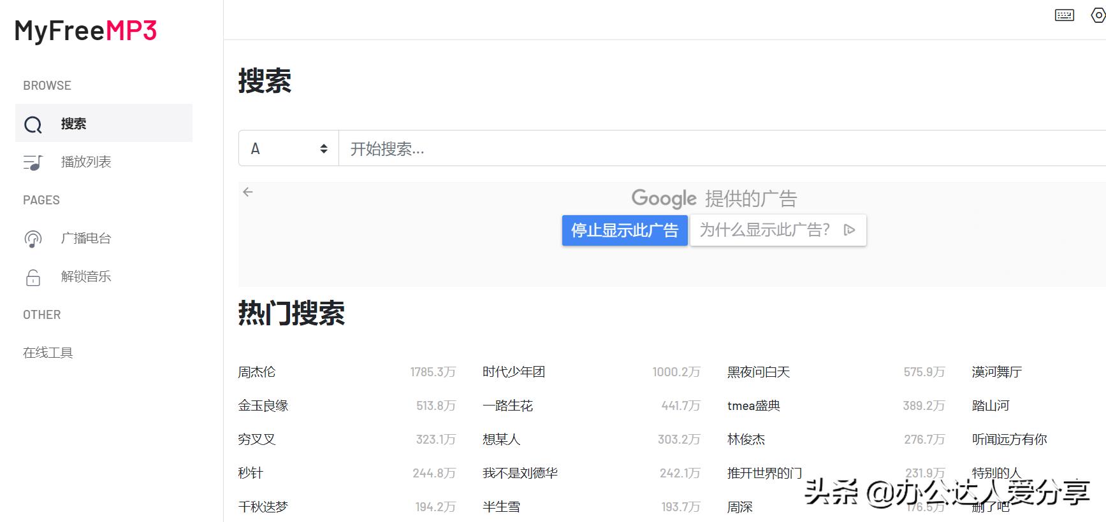Select hot search 推开世界的门

[765, 473]
